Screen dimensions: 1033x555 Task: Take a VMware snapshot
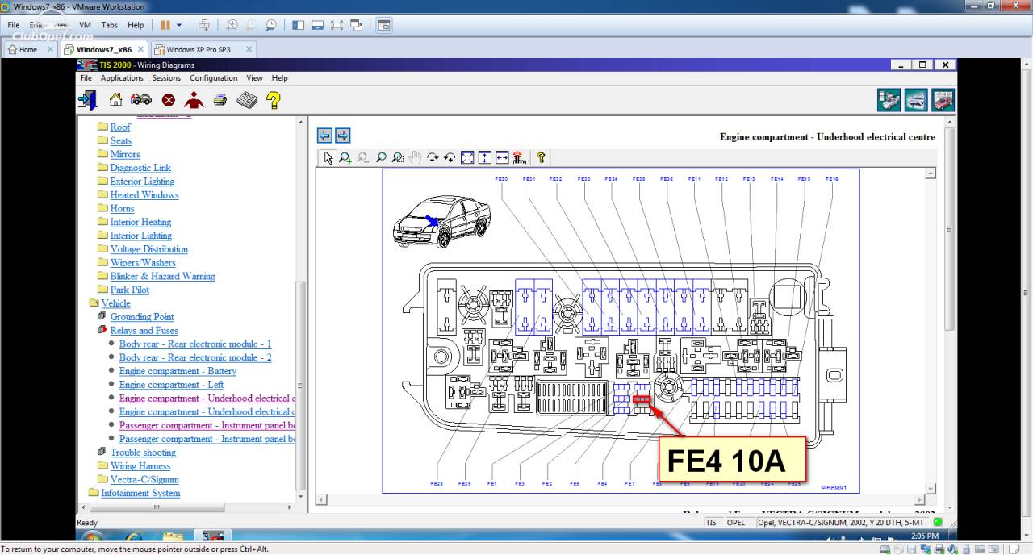point(232,25)
